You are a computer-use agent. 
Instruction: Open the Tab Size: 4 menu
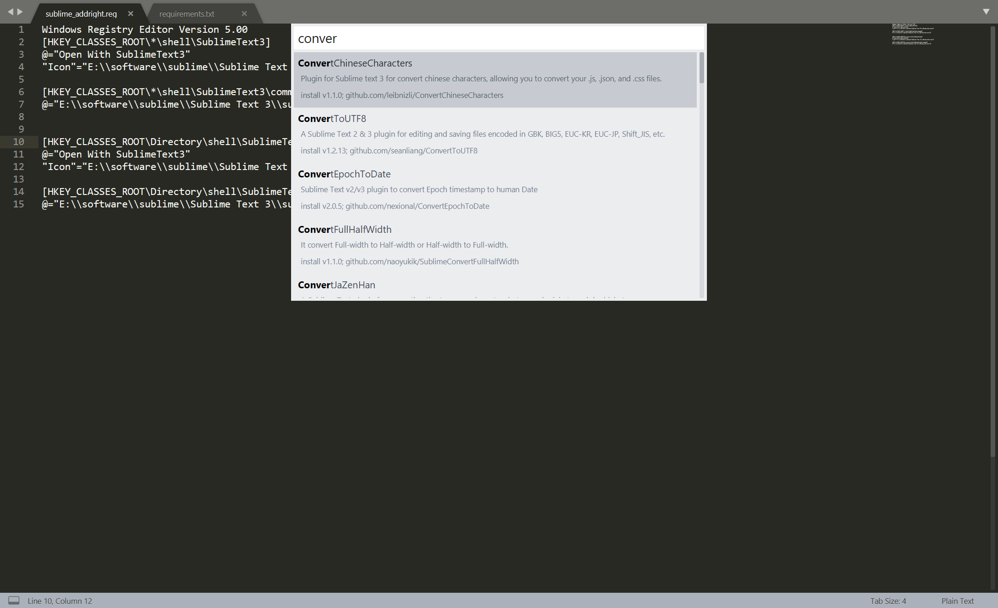coord(888,601)
